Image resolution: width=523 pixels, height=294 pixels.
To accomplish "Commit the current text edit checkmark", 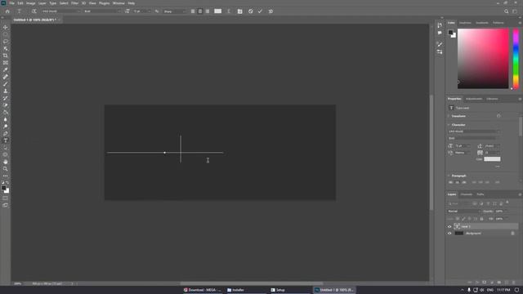I will [x=260, y=11].
